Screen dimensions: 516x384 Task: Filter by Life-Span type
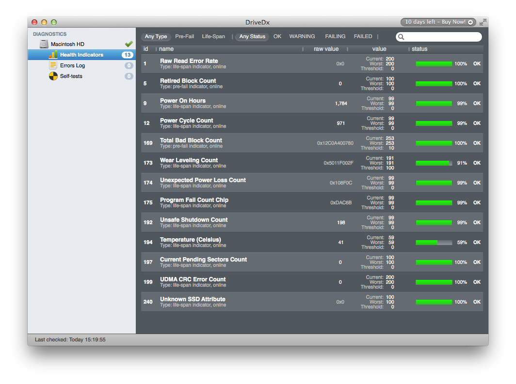coord(213,36)
